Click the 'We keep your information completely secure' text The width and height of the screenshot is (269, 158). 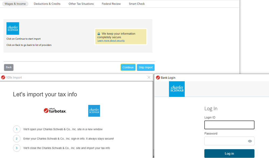[116, 35]
